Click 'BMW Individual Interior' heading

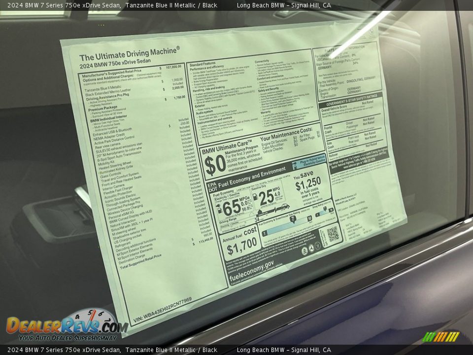pyautogui.click(x=109, y=118)
